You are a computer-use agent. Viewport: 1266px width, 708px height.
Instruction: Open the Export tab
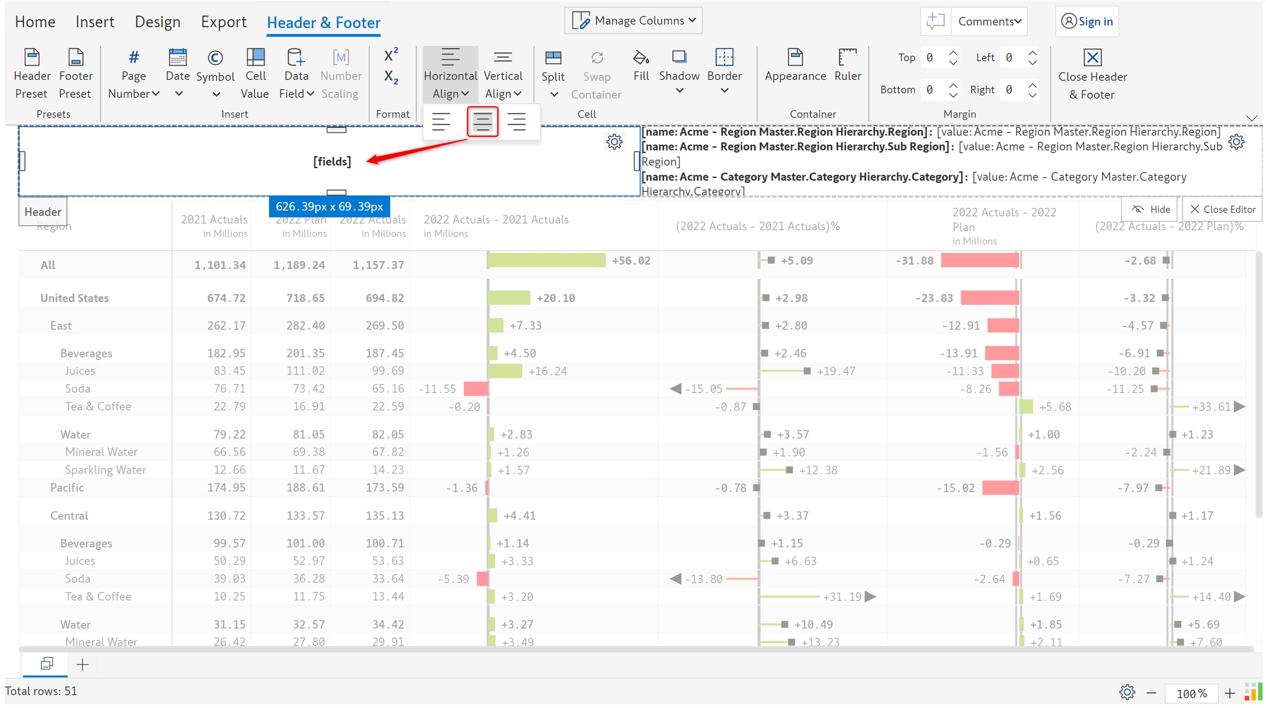click(x=223, y=22)
